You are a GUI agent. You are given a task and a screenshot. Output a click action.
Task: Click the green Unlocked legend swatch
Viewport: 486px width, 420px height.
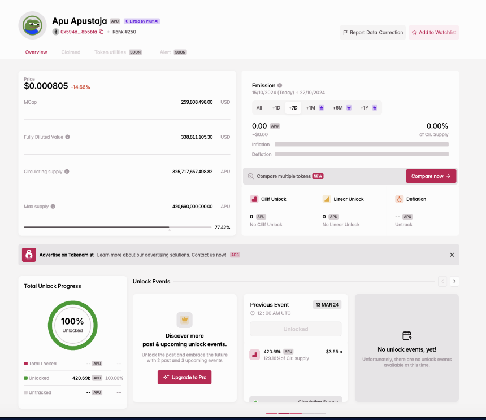[x=26, y=378]
